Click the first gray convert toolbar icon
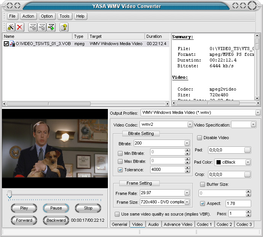This screenshot has height=237, width=263. click(33, 27)
